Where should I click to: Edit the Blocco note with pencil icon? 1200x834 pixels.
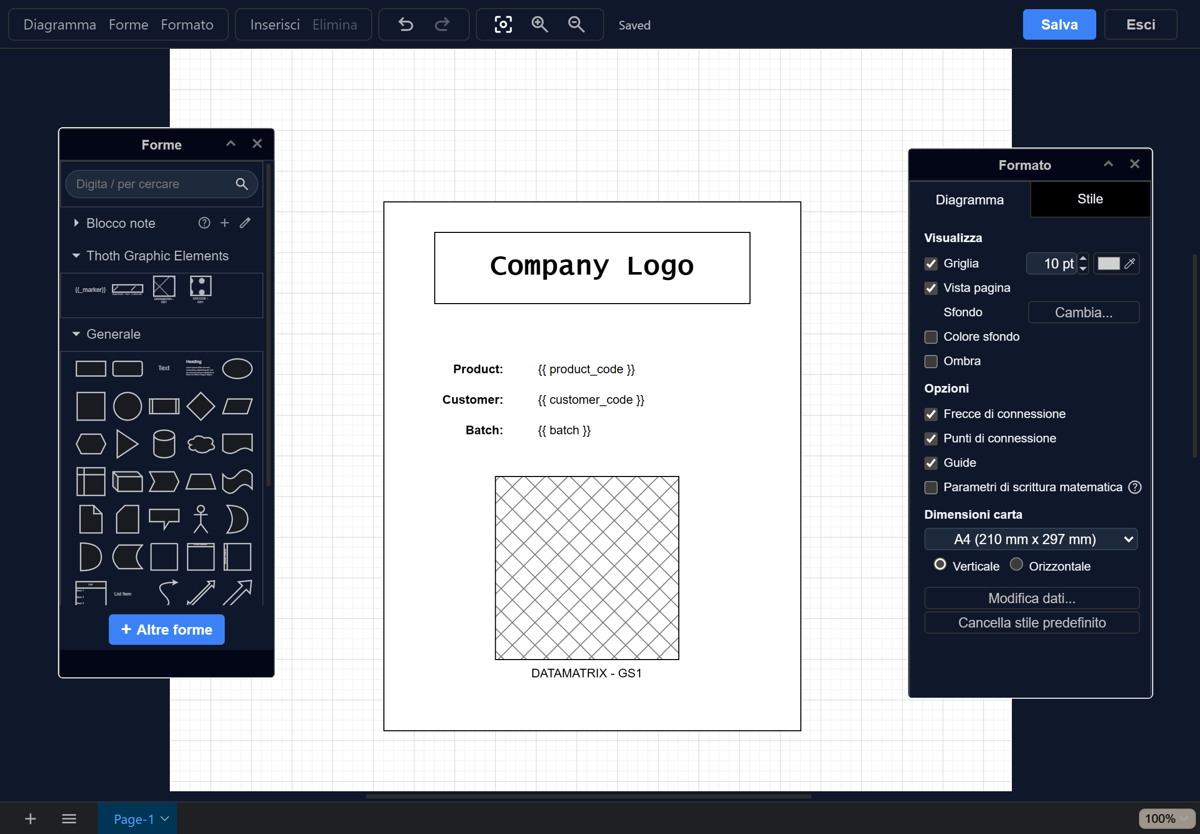click(245, 223)
